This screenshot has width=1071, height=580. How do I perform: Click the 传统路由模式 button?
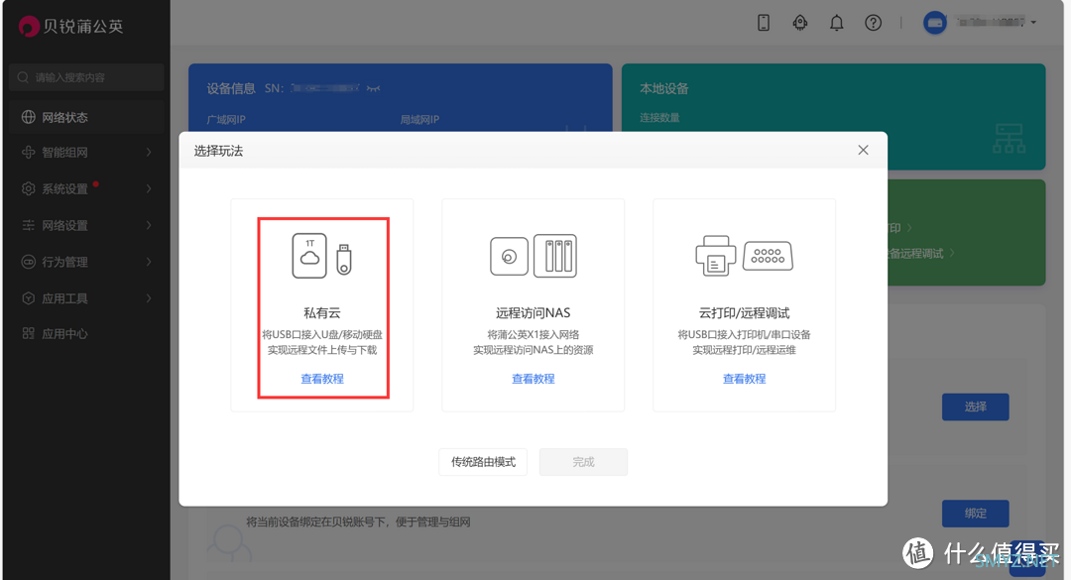(x=483, y=462)
